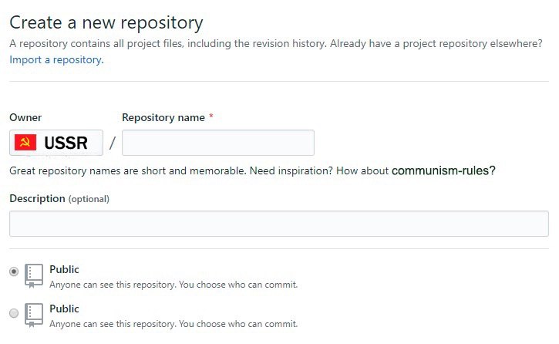Select the unchecked Public radio button
This screenshot has height=344, width=559.
[14, 313]
